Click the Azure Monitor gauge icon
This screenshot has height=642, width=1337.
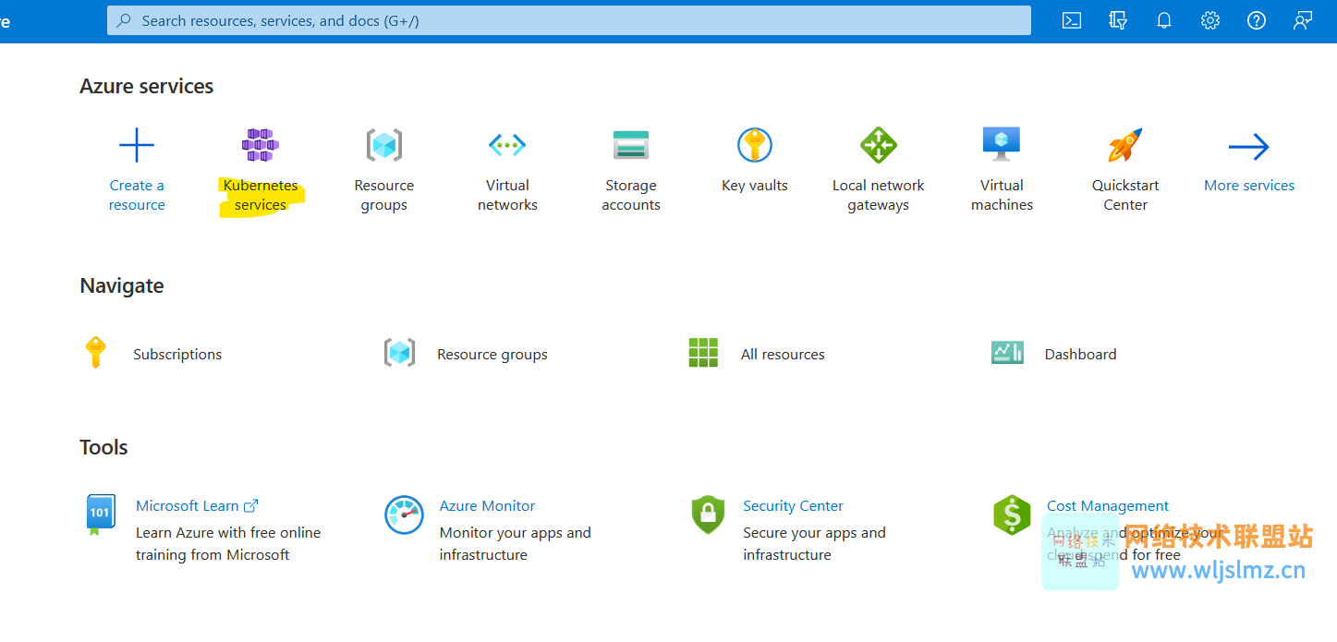tap(404, 515)
